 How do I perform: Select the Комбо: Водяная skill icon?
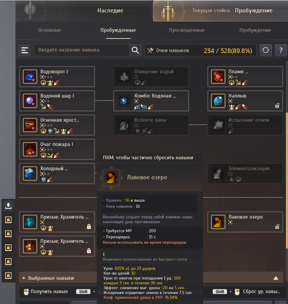(x=124, y=101)
